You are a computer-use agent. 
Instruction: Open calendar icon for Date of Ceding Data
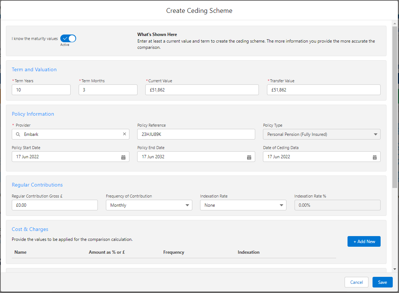tap(375, 157)
